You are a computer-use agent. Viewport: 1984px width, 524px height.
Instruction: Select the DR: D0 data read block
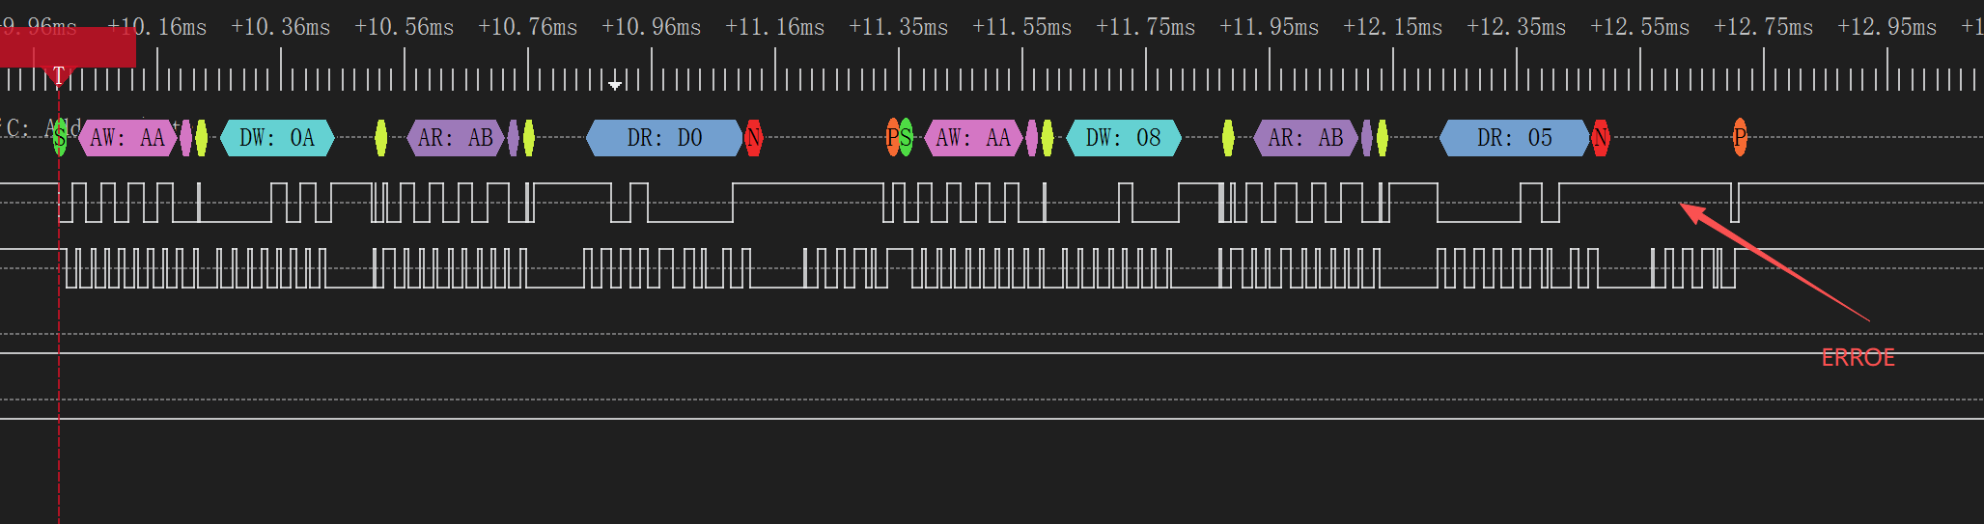(664, 138)
